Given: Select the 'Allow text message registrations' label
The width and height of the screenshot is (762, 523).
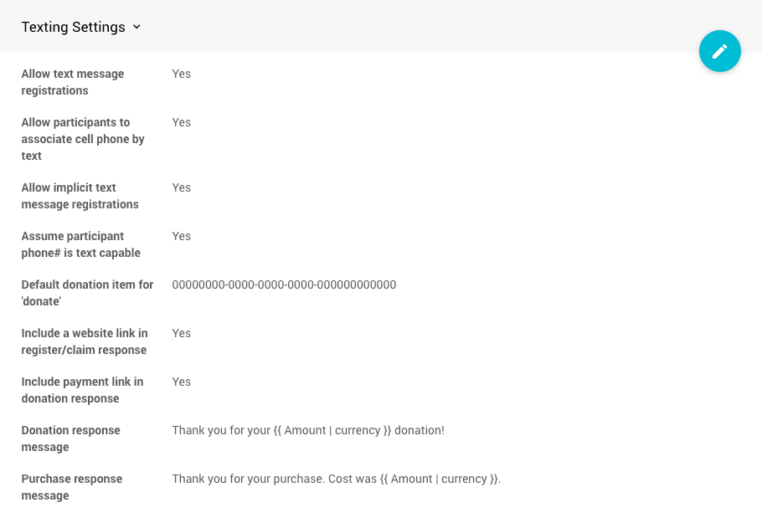Looking at the screenshot, I should pyautogui.click(x=72, y=82).
